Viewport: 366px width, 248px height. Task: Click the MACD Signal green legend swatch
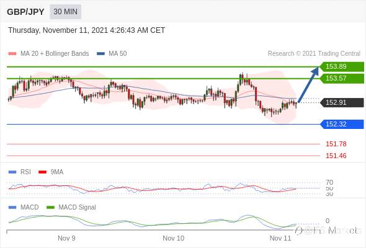click(50, 208)
